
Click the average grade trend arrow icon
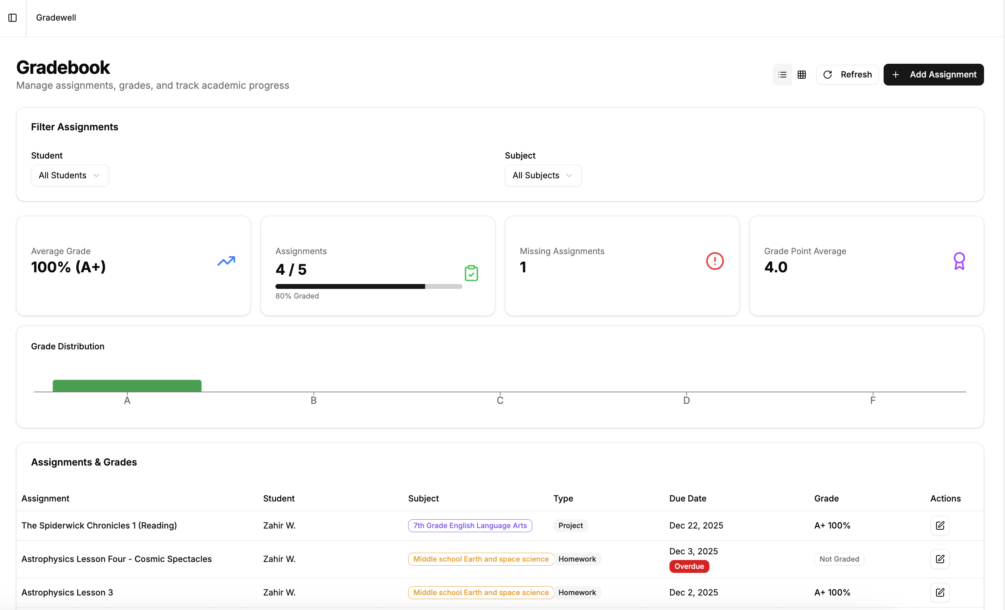(x=226, y=261)
